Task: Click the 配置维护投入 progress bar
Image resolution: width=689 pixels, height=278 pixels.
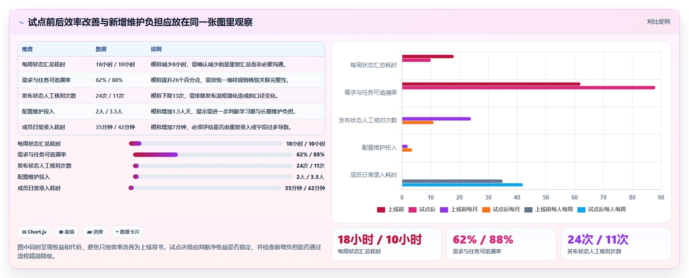Action: [x=213, y=177]
